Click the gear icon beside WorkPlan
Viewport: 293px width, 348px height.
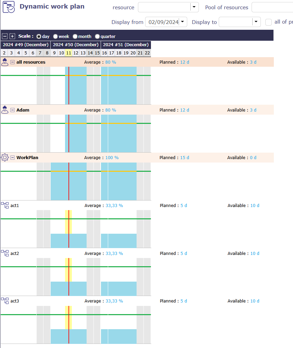coord(5,157)
